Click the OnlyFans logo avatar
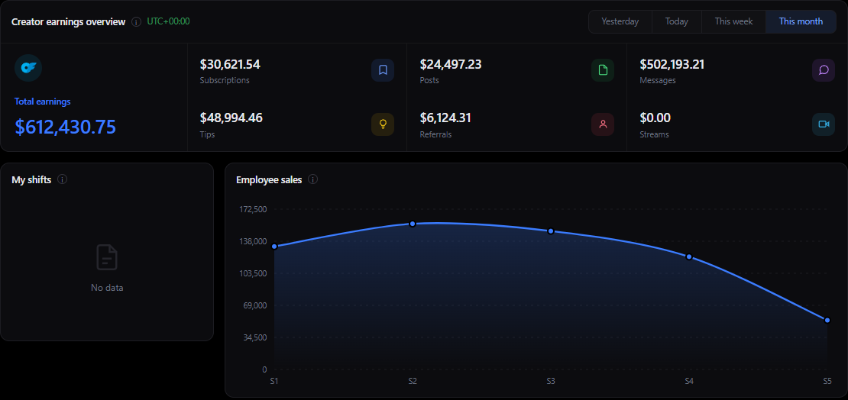 click(28, 68)
